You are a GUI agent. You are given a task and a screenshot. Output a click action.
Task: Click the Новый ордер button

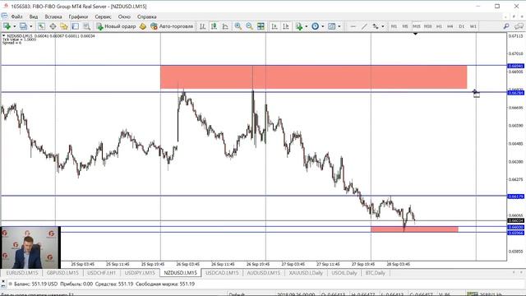116,26
